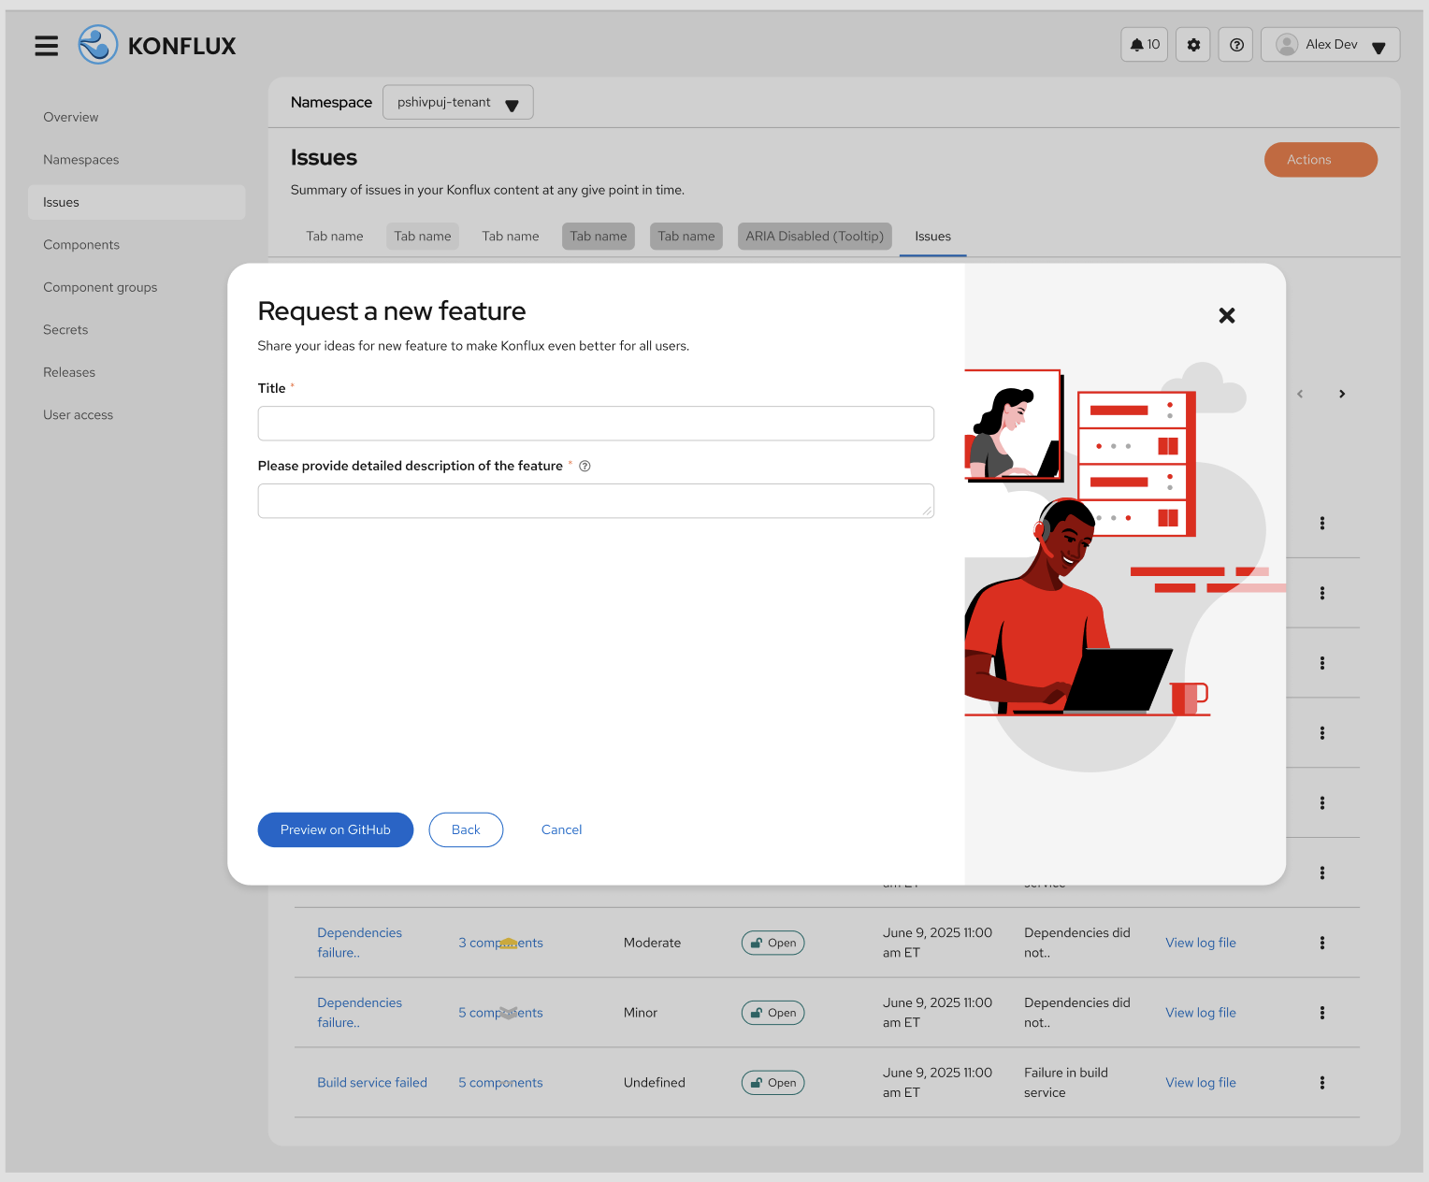The width and height of the screenshot is (1429, 1182).
Task: Click the Back button in the dialog
Action: pyautogui.click(x=466, y=830)
